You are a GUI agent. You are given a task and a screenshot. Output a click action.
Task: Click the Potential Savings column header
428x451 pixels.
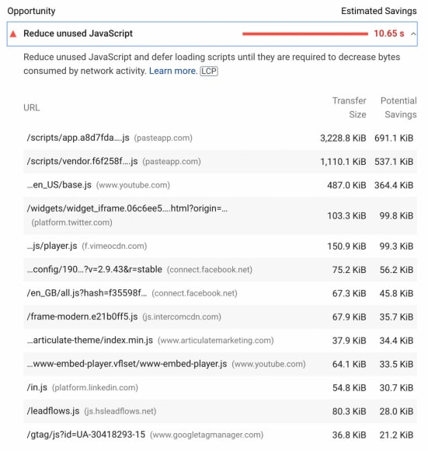click(398, 107)
